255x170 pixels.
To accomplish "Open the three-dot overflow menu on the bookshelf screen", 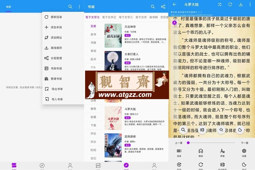I will tap(80, 7).
